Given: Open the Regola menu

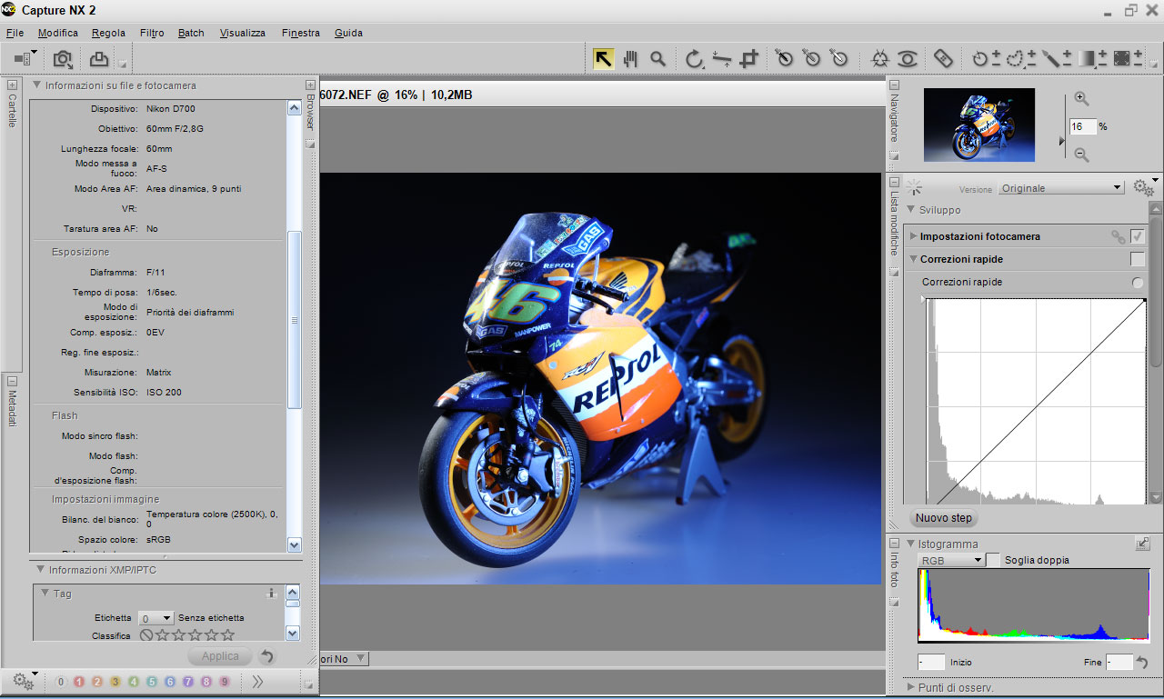Looking at the screenshot, I should [108, 33].
